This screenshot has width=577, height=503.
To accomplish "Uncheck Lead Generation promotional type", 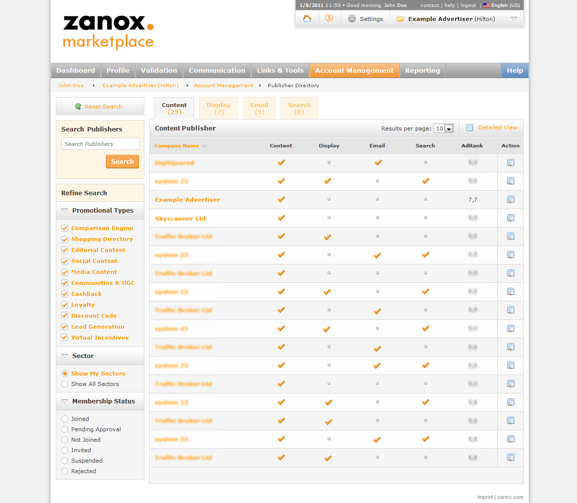I will tap(65, 327).
